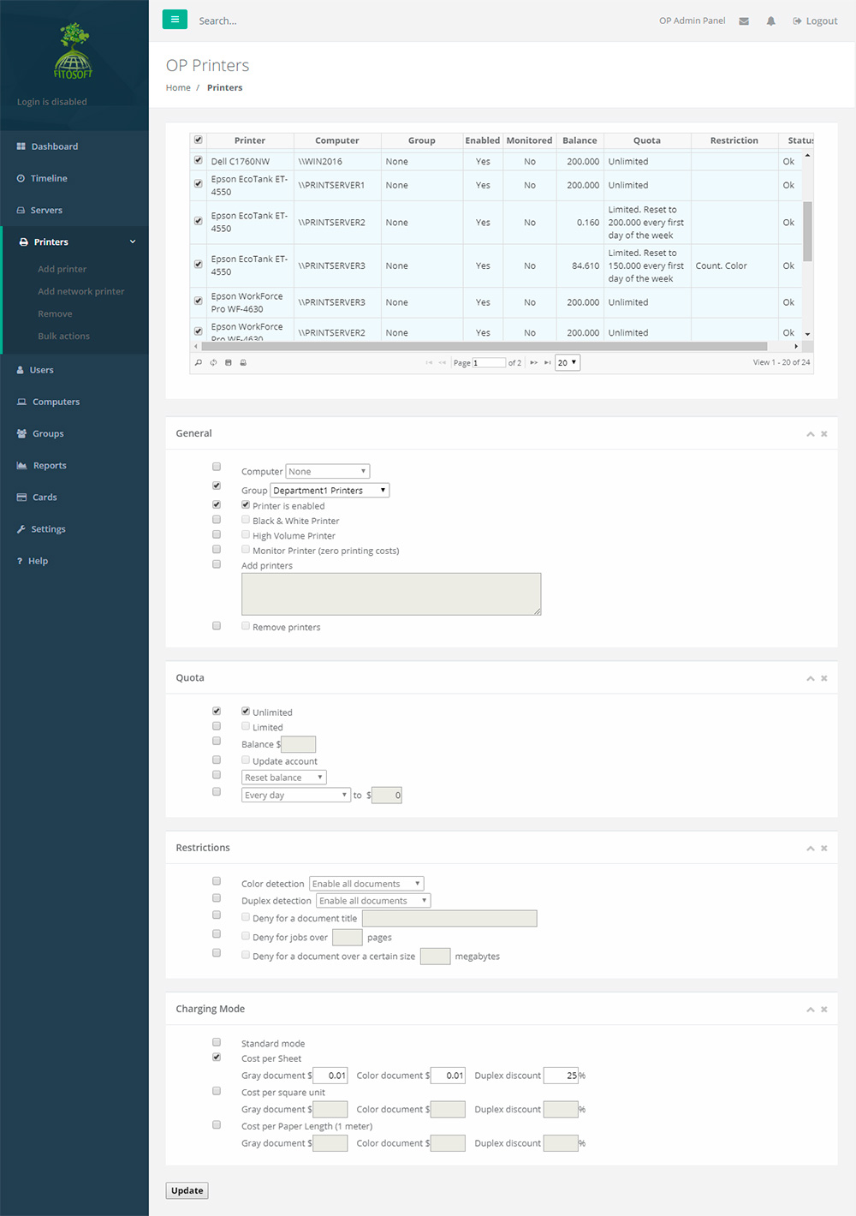The height and width of the screenshot is (1216, 856).
Task: Click the Update button
Action: pos(187,1190)
